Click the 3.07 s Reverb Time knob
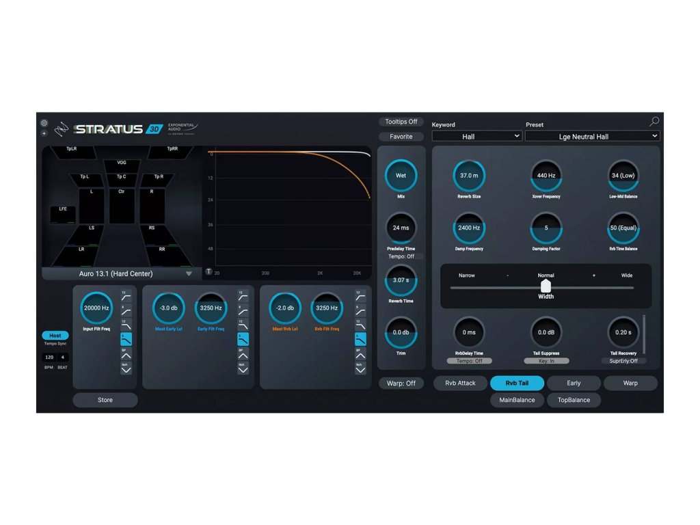Screen dimensions: 700x525 pos(401,280)
